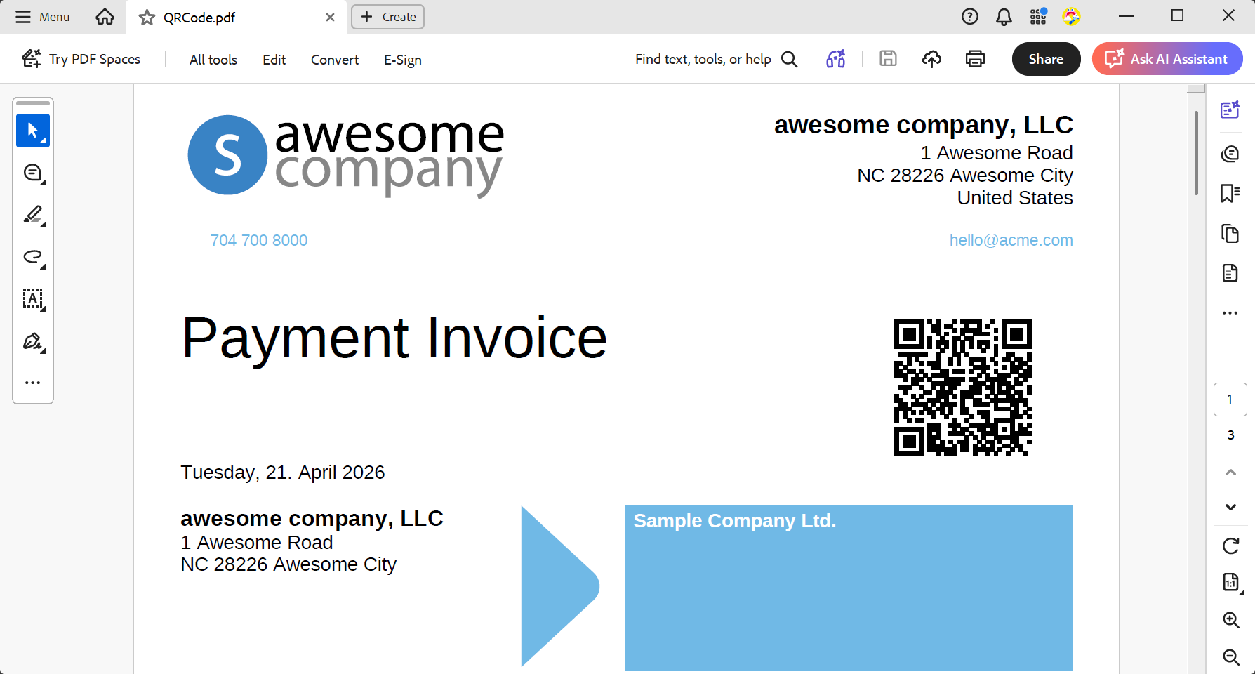Save the document to cloud

[x=931, y=59]
